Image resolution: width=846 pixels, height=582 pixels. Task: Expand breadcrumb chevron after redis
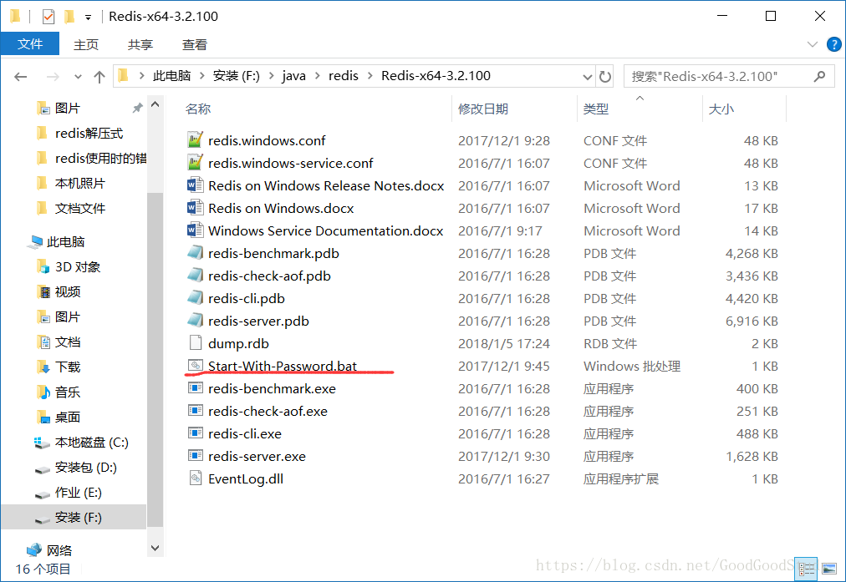(x=370, y=76)
